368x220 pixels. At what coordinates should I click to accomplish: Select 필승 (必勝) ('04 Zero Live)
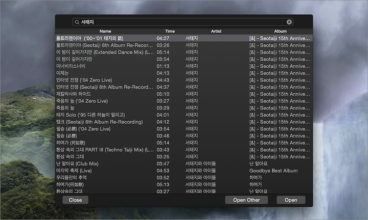click(x=184, y=129)
